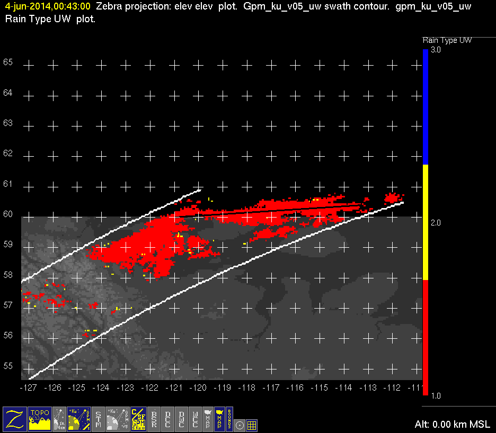Toggle the grid overlay icon
Viewport: 496px width, 433px height.
(252, 425)
